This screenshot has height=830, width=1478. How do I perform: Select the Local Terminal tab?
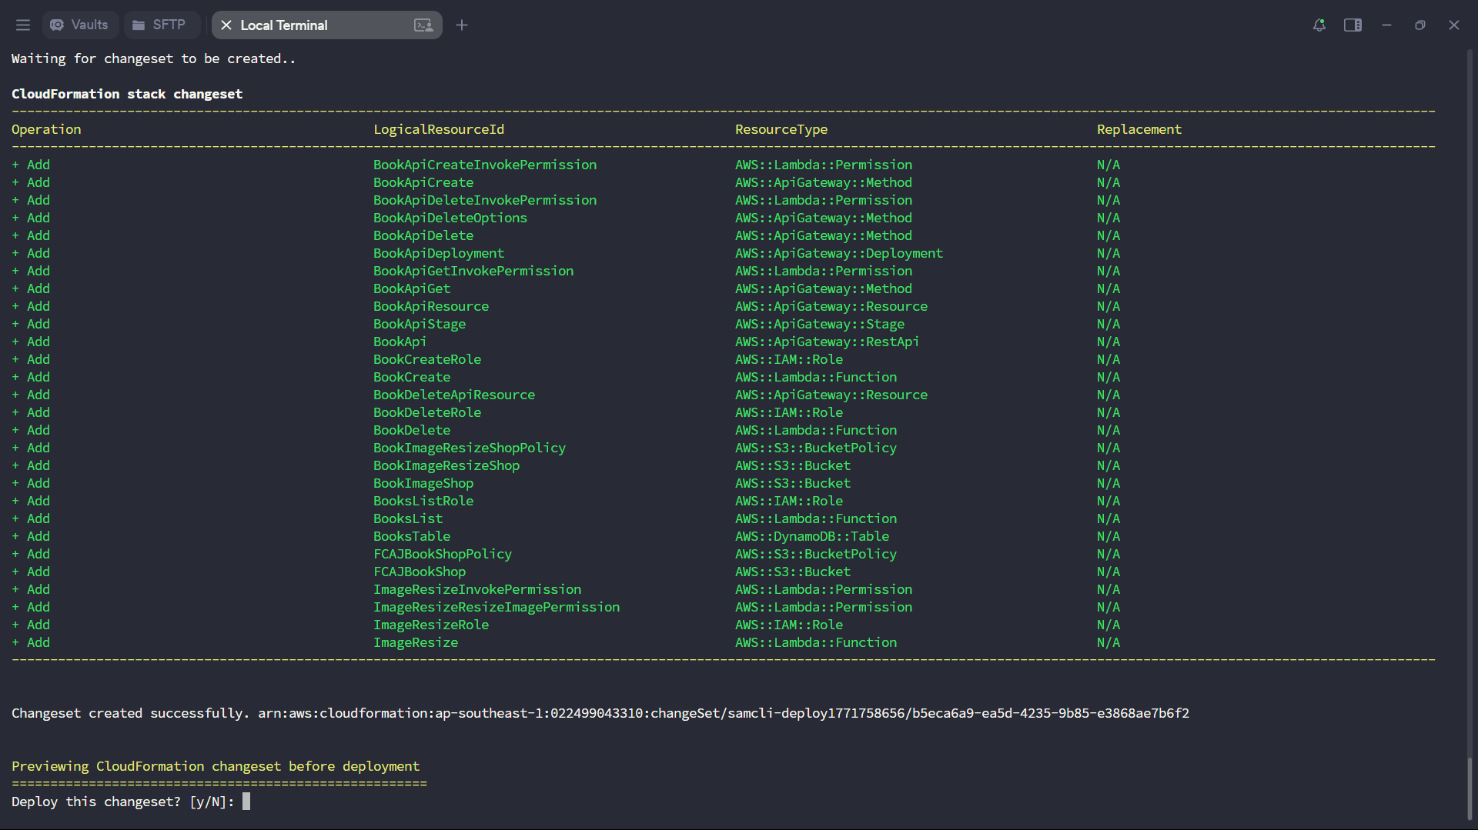pyautogui.click(x=326, y=25)
